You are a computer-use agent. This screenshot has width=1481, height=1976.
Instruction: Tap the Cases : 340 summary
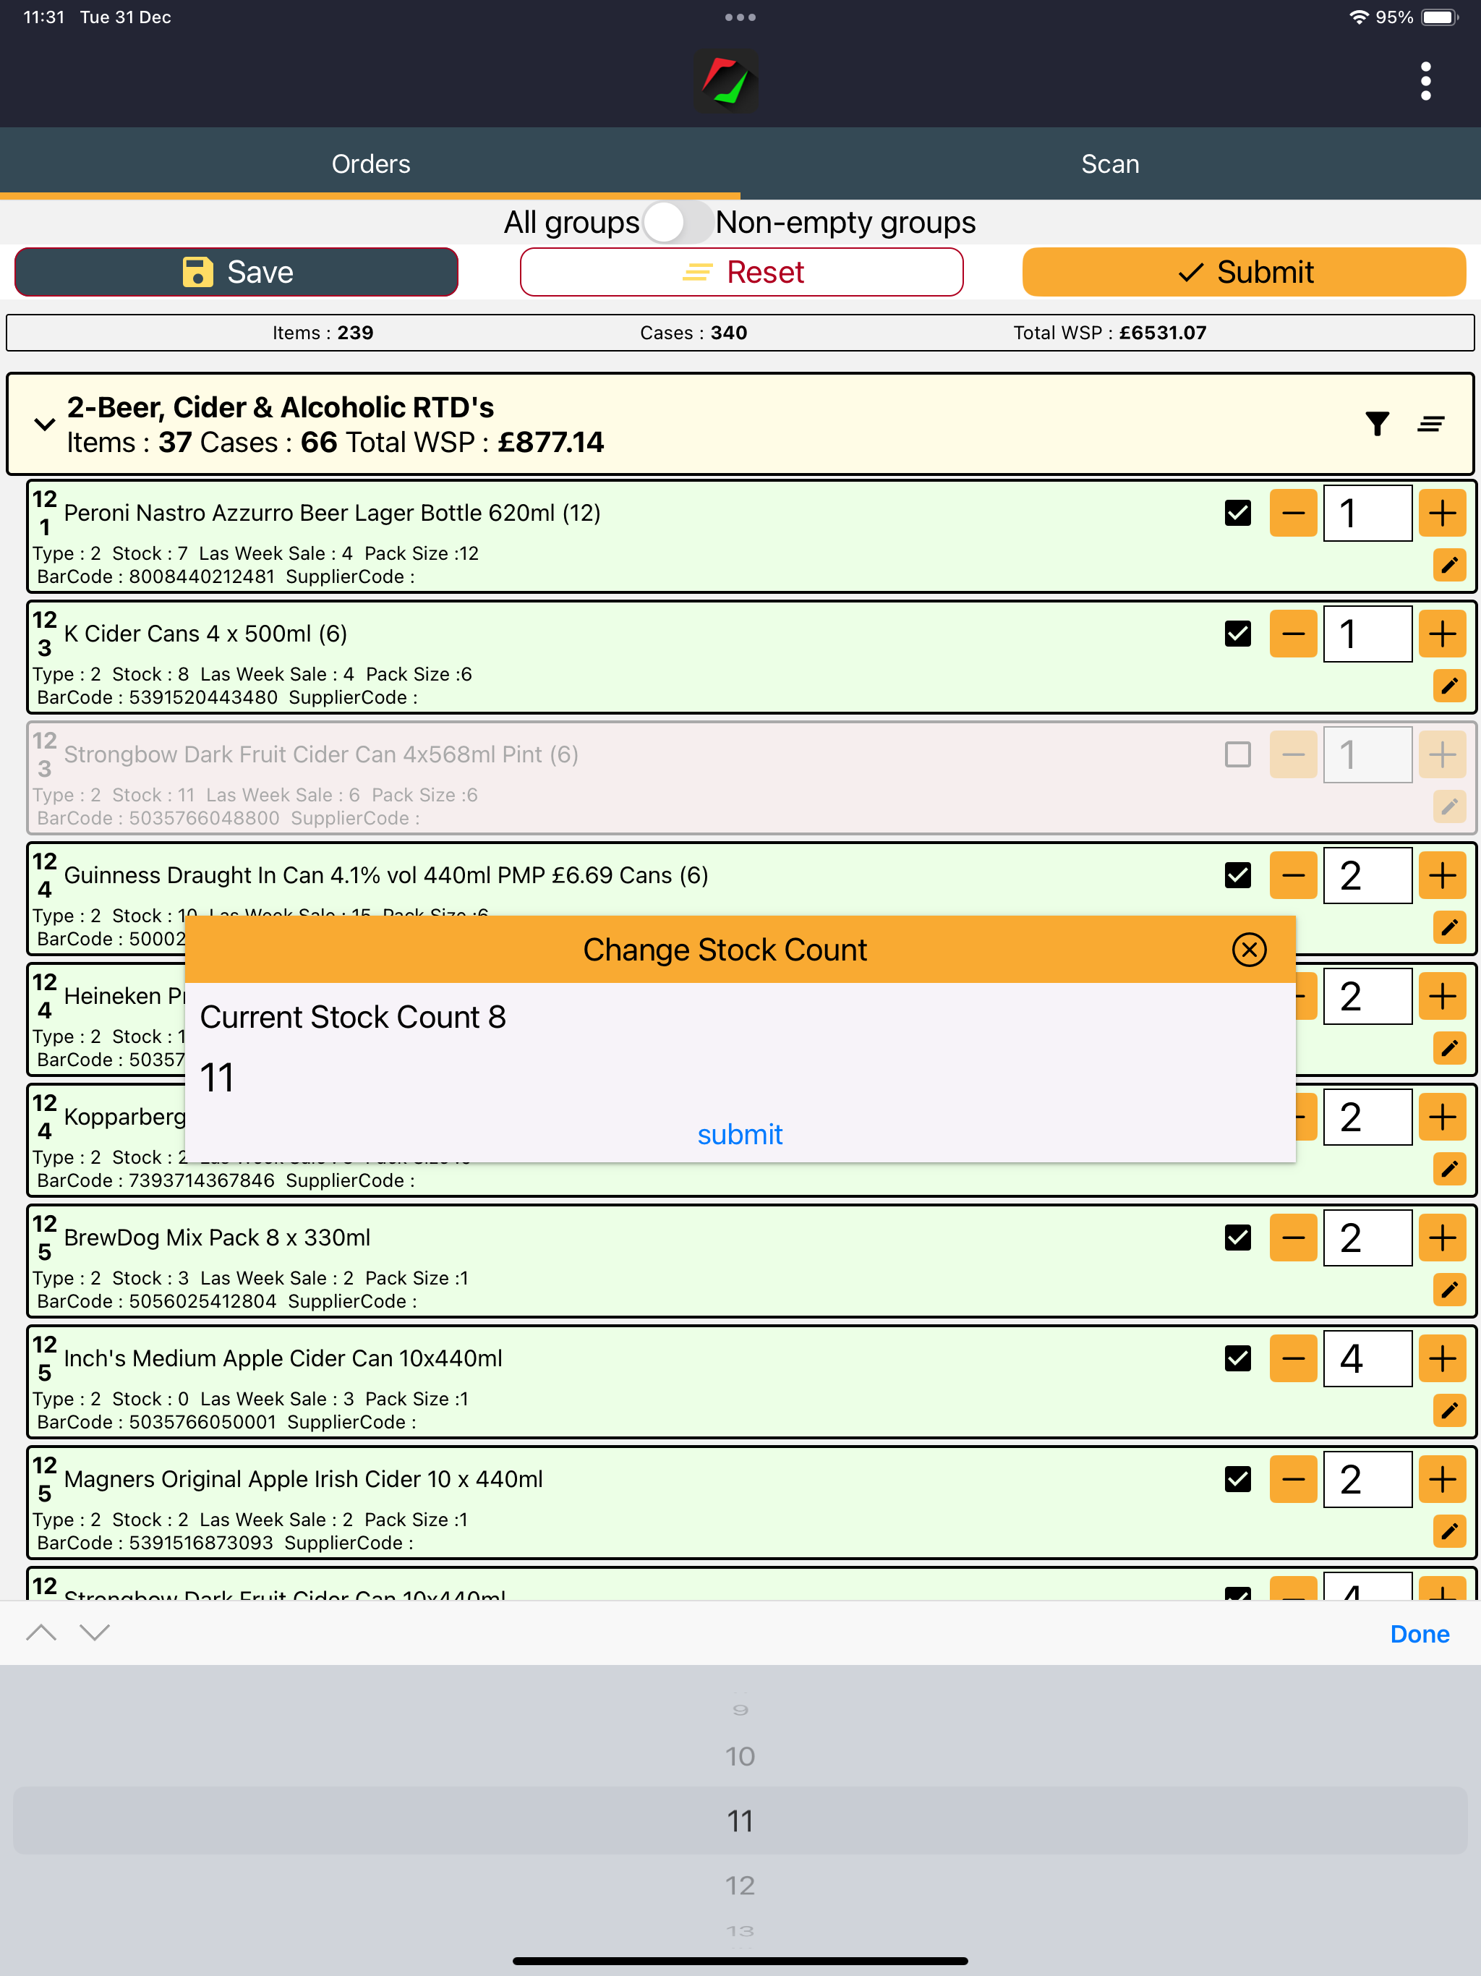(693, 332)
